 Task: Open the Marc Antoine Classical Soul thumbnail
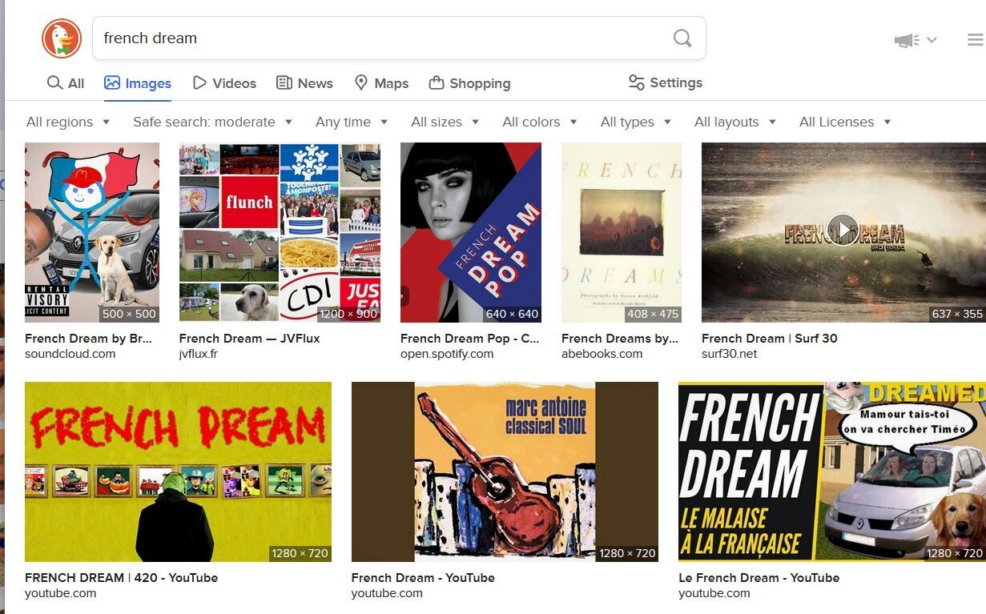[x=505, y=472]
